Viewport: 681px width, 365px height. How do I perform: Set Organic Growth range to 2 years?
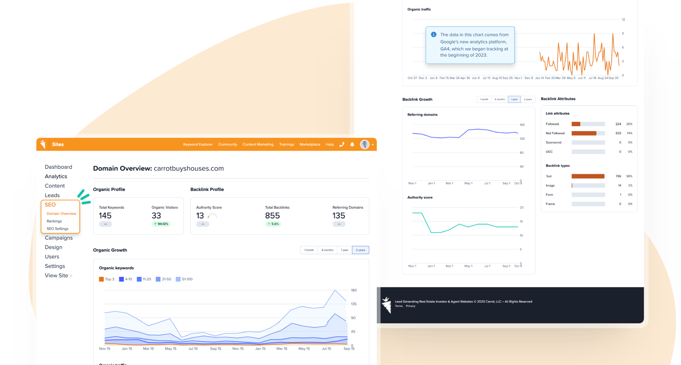pyautogui.click(x=360, y=250)
